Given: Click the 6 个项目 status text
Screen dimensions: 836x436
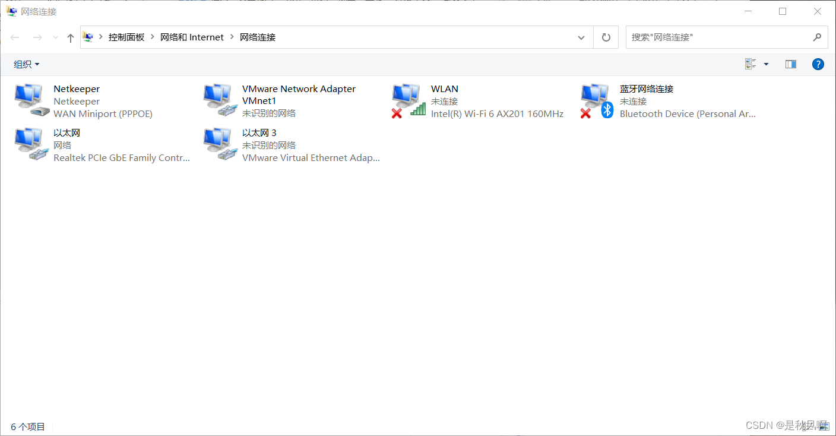Looking at the screenshot, I should [28, 426].
